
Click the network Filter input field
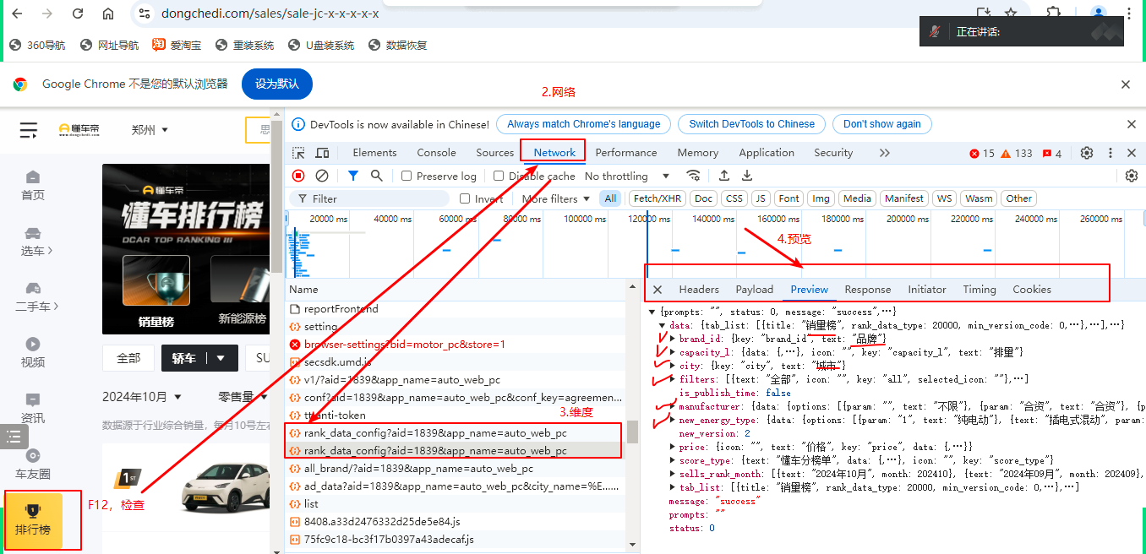(x=369, y=198)
